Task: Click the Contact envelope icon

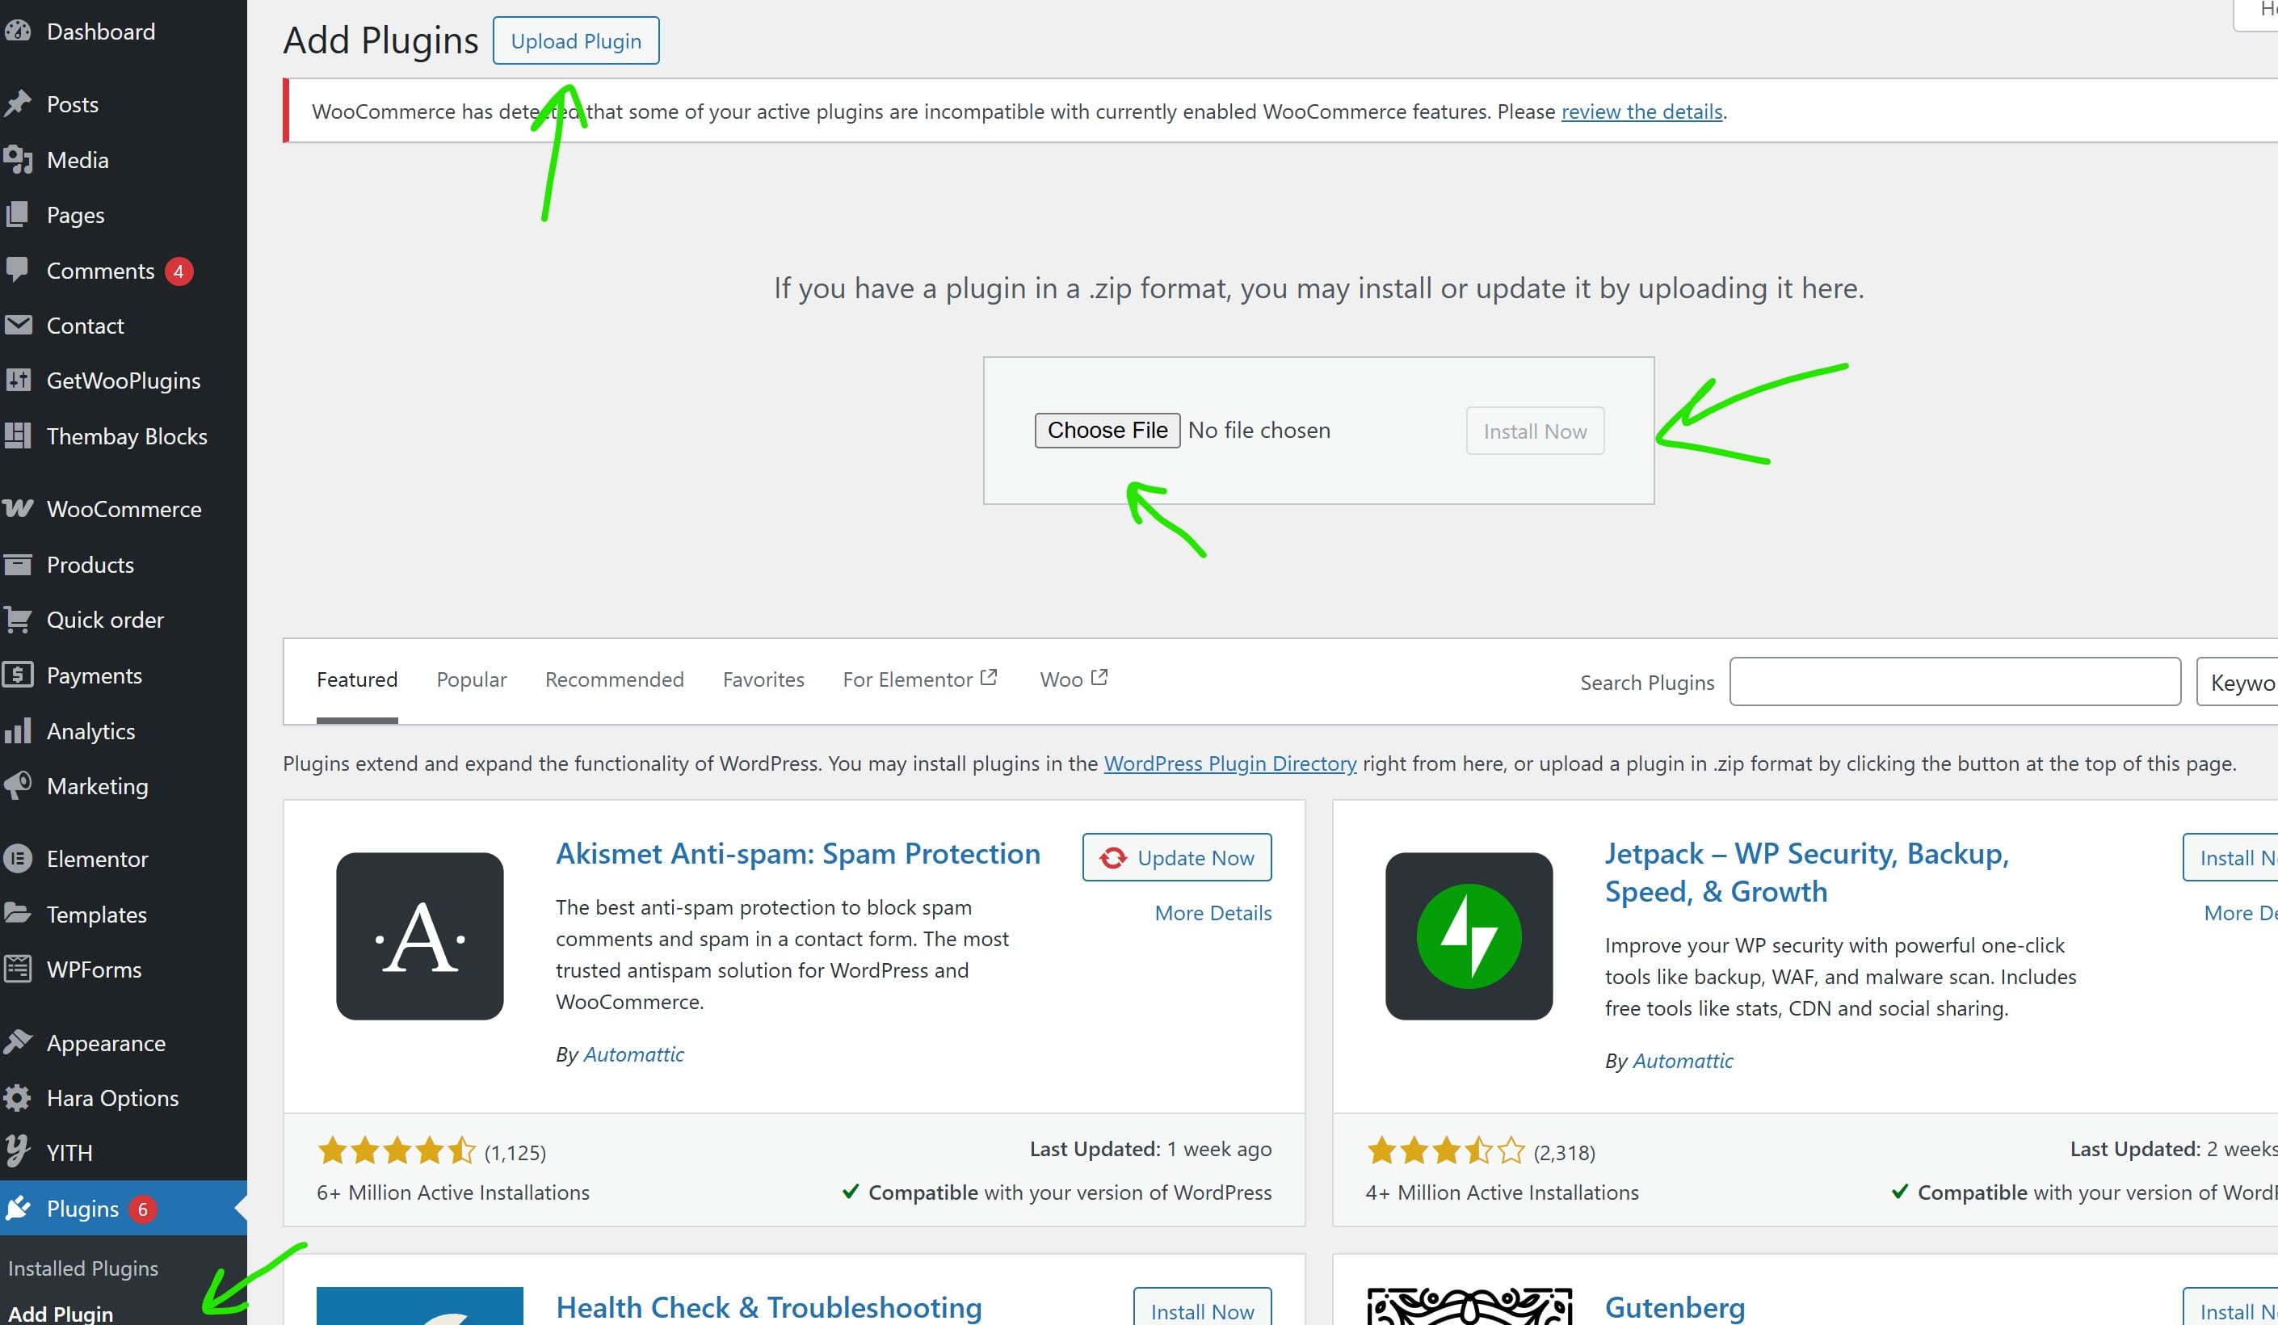Action: coord(18,326)
